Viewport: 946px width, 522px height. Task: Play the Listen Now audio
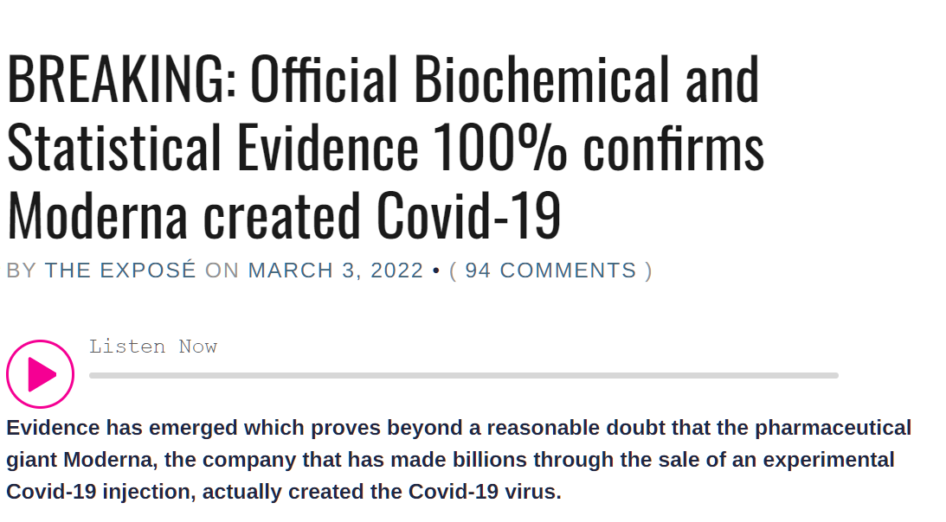tap(41, 374)
